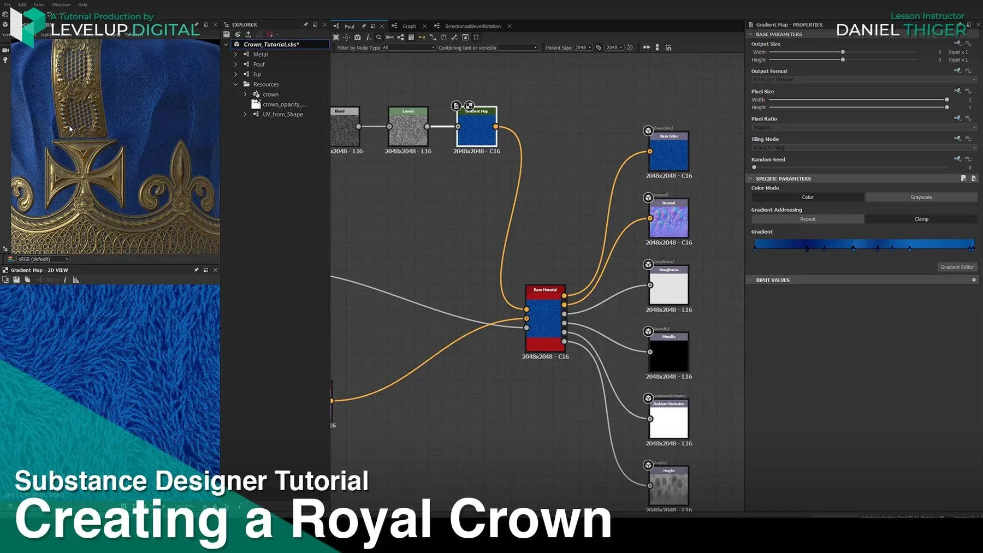The image size is (983, 553).
Task: Collapse the Resources folder
Action: coord(236,84)
